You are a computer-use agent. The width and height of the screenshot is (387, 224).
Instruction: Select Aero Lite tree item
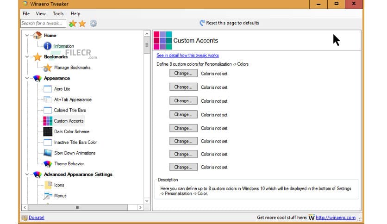pos(62,89)
